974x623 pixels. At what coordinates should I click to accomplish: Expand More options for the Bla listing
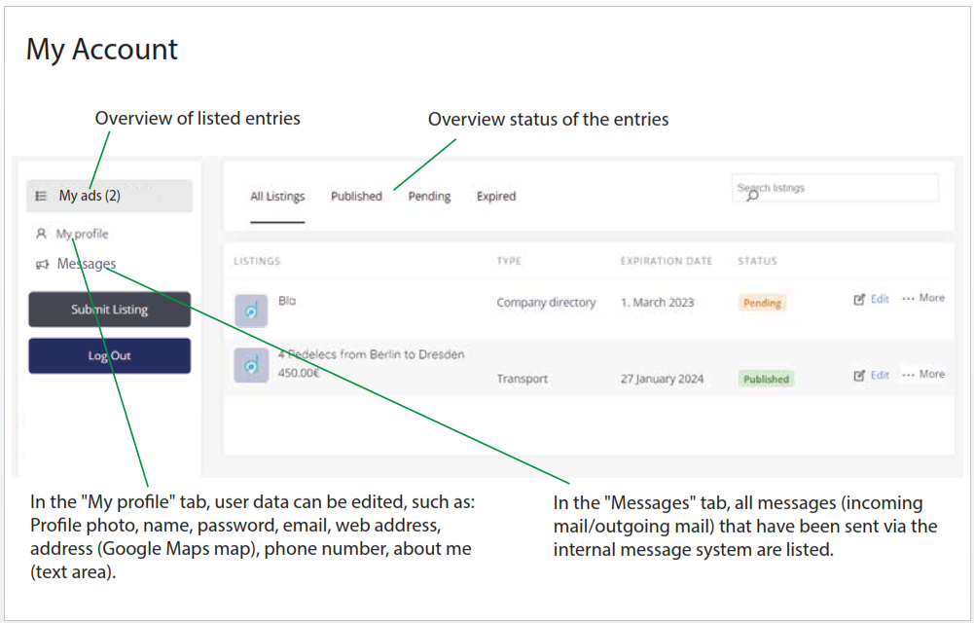tap(923, 298)
